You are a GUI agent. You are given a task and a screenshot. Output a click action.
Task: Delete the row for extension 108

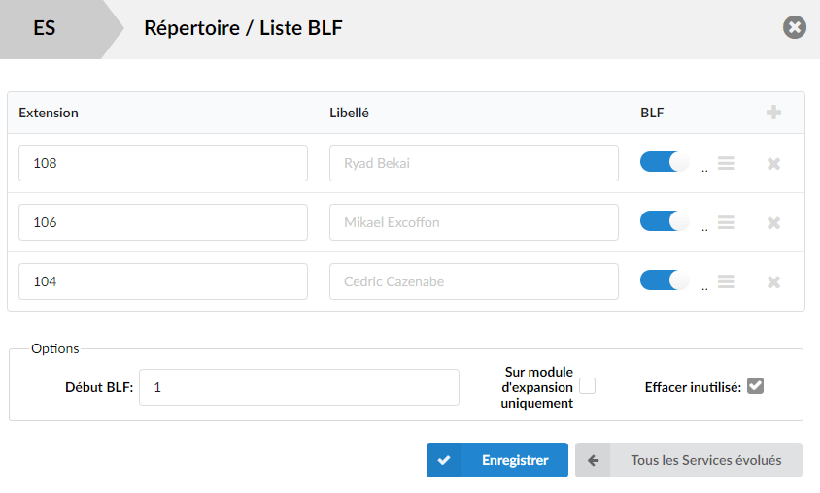pyautogui.click(x=773, y=164)
